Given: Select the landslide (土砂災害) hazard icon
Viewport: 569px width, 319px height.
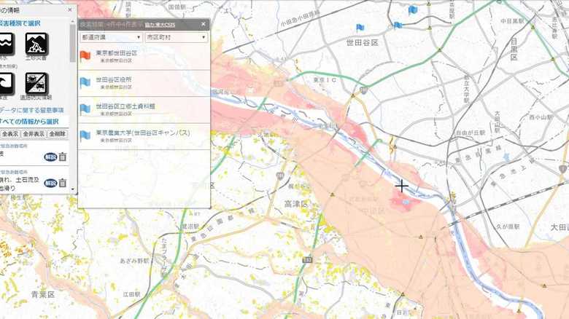Looking at the screenshot, I should pos(36,44).
